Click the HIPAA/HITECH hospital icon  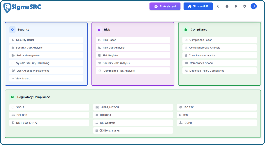[x=97, y=107]
